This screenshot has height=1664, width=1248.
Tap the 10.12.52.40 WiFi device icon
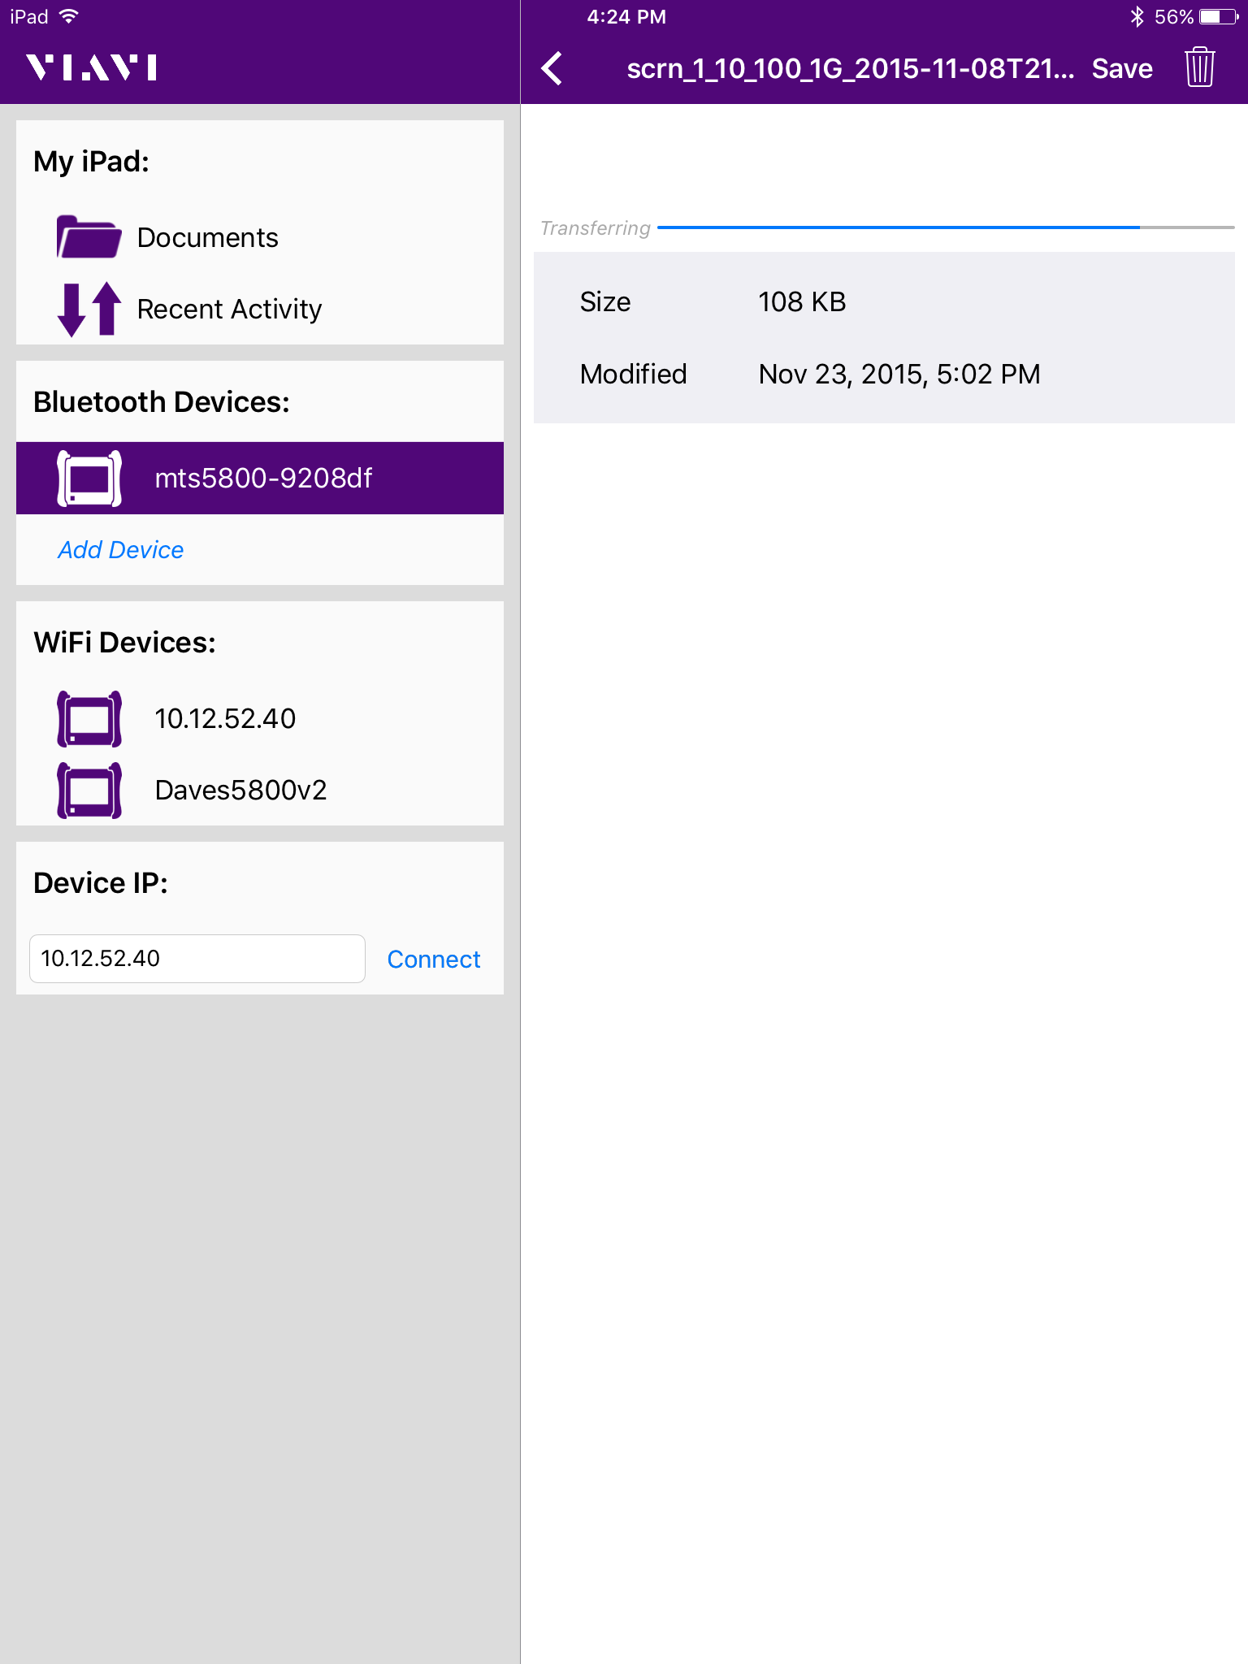coord(89,719)
